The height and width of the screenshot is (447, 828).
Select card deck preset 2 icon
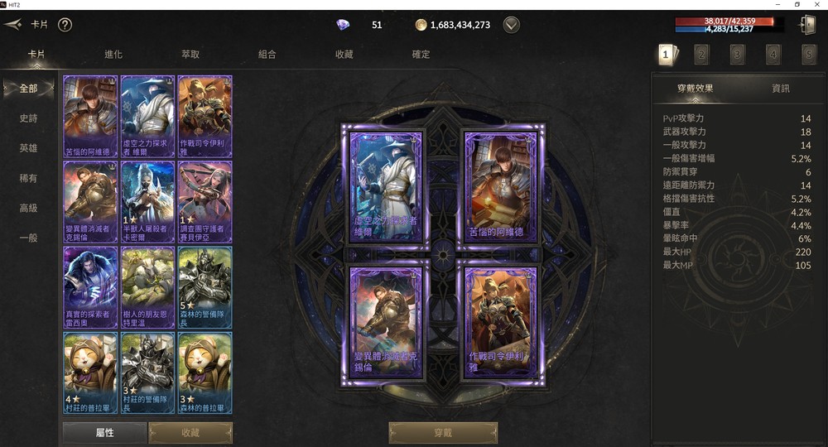(701, 55)
